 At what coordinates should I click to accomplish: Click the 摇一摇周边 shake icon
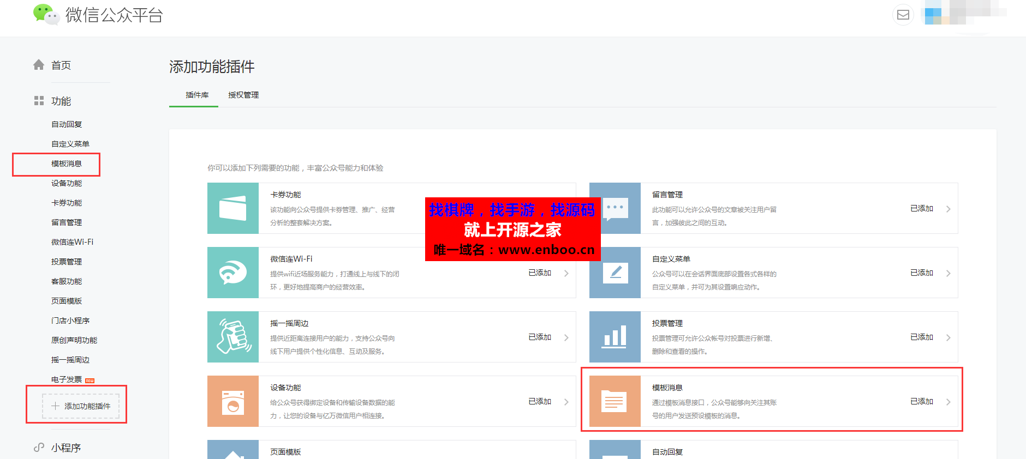point(233,337)
